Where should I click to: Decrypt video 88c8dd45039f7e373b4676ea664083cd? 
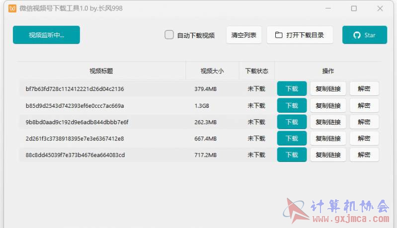point(364,154)
